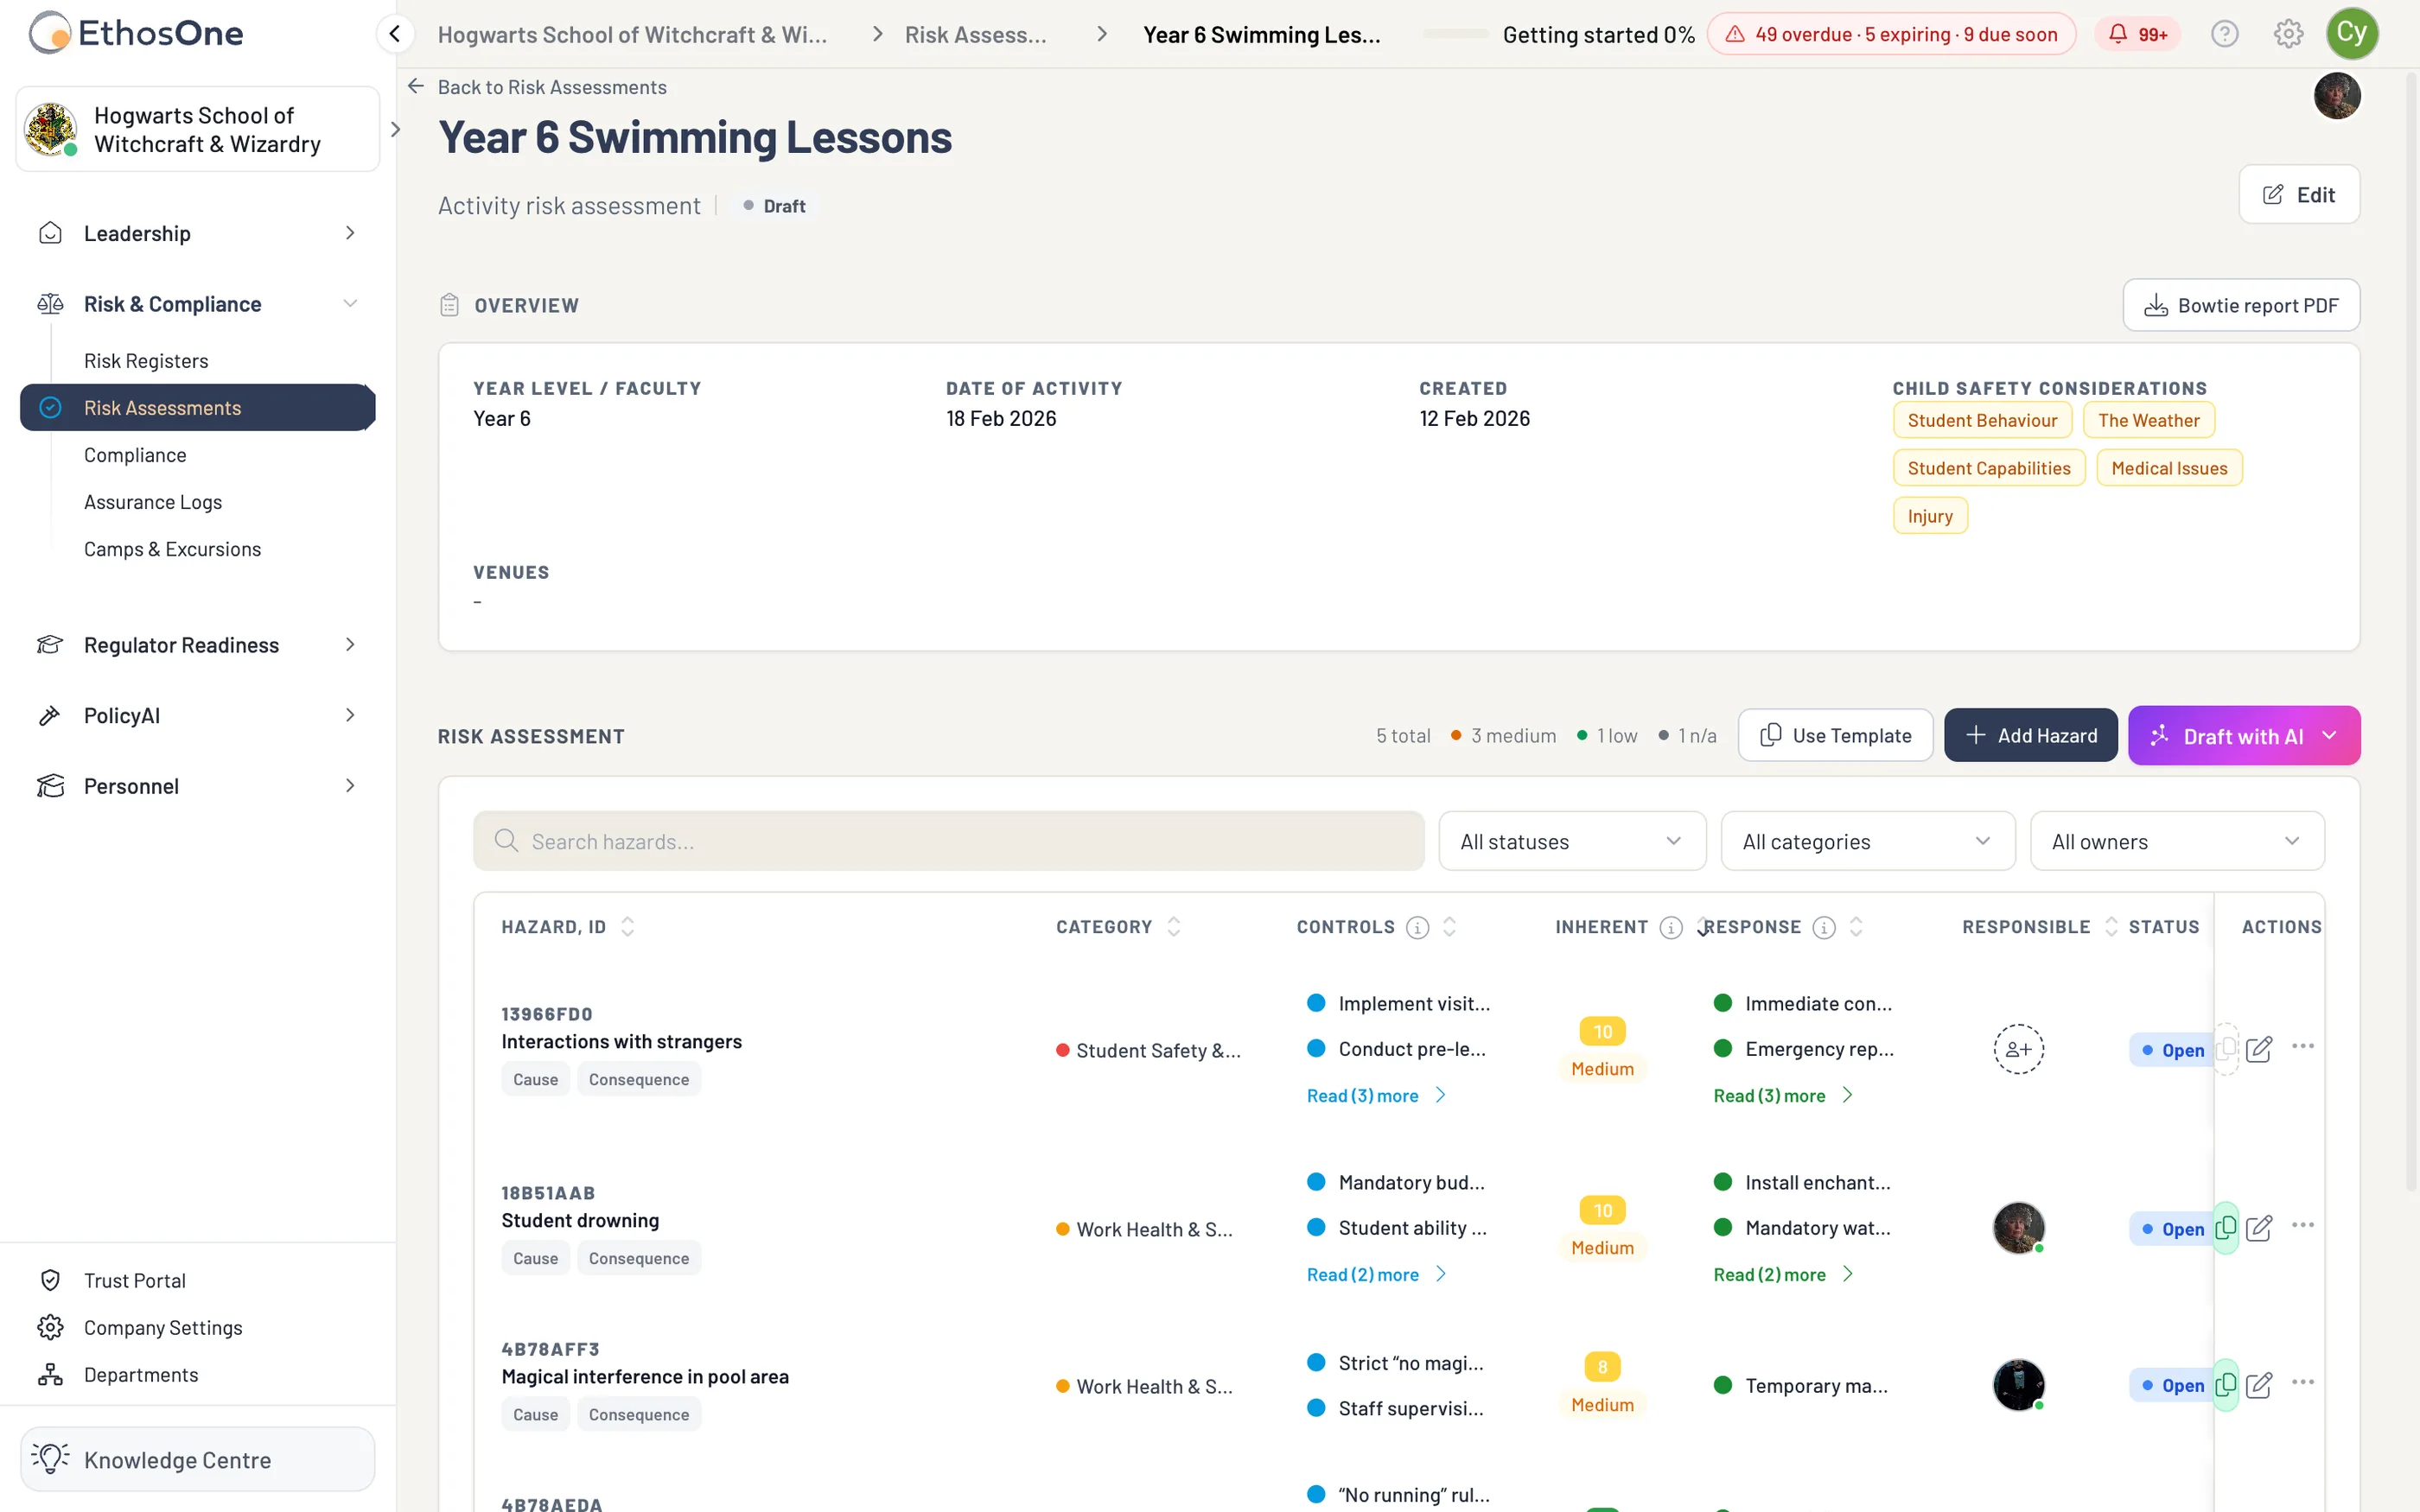Image resolution: width=2420 pixels, height=1512 pixels.
Task: Click the Search hazards input field
Action: (948, 842)
